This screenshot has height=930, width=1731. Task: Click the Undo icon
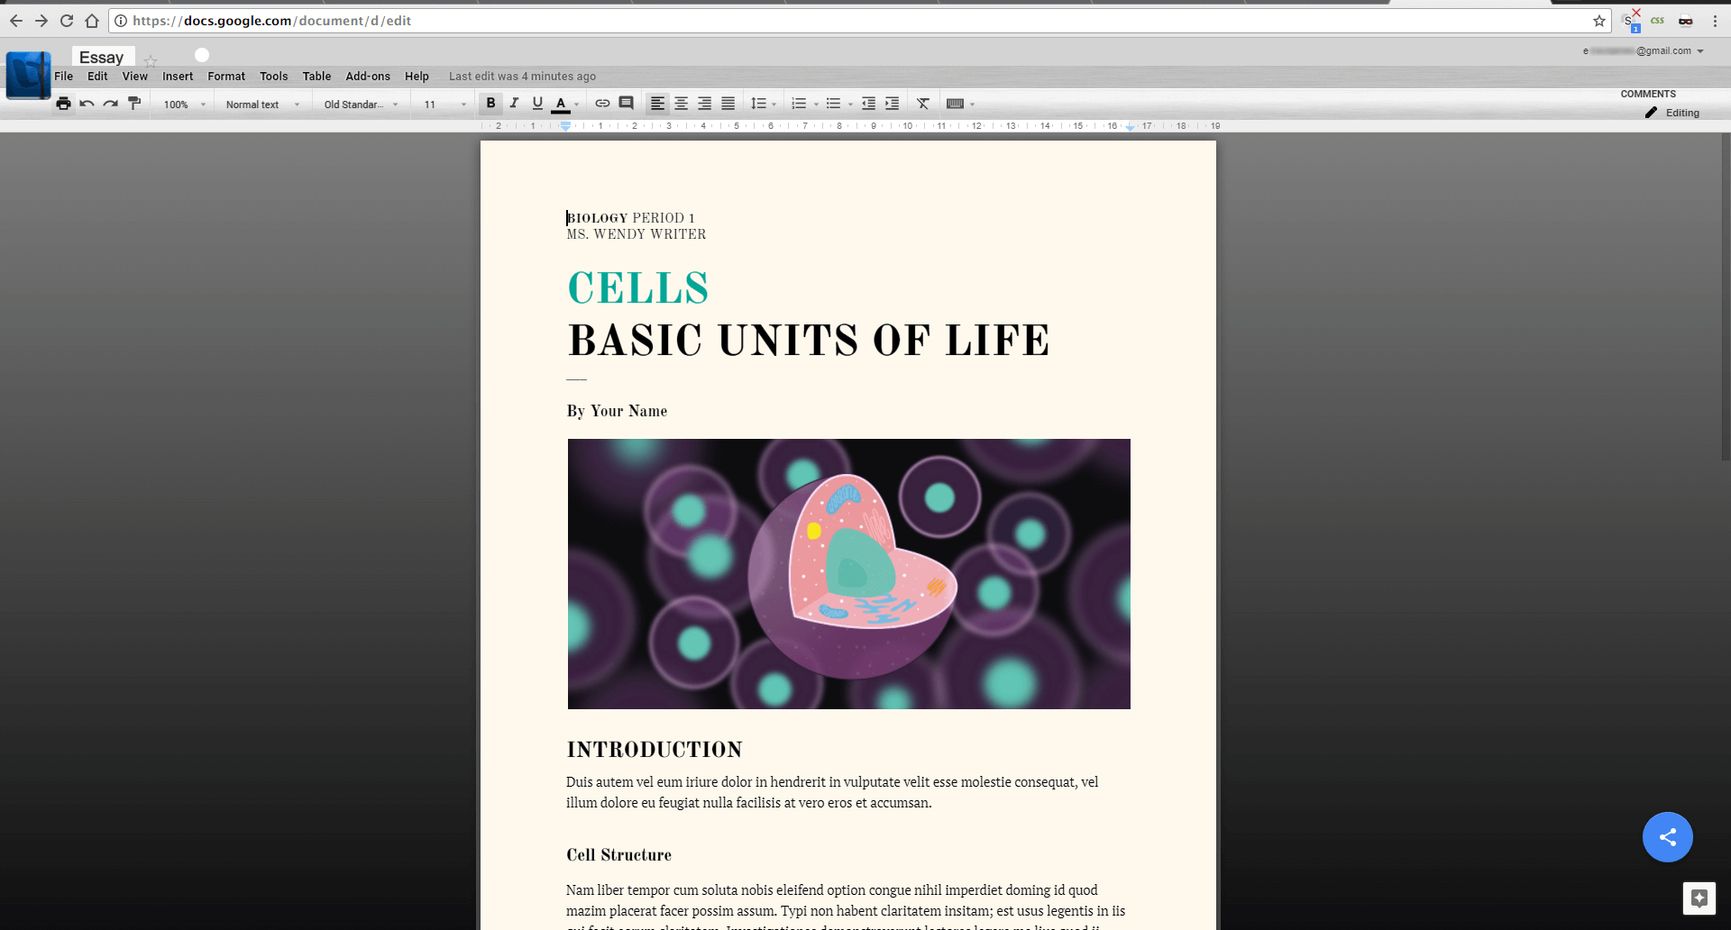tap(87, 103)
